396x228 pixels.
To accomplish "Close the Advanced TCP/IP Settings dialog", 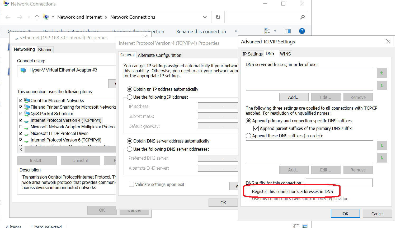I will (388, 42).
